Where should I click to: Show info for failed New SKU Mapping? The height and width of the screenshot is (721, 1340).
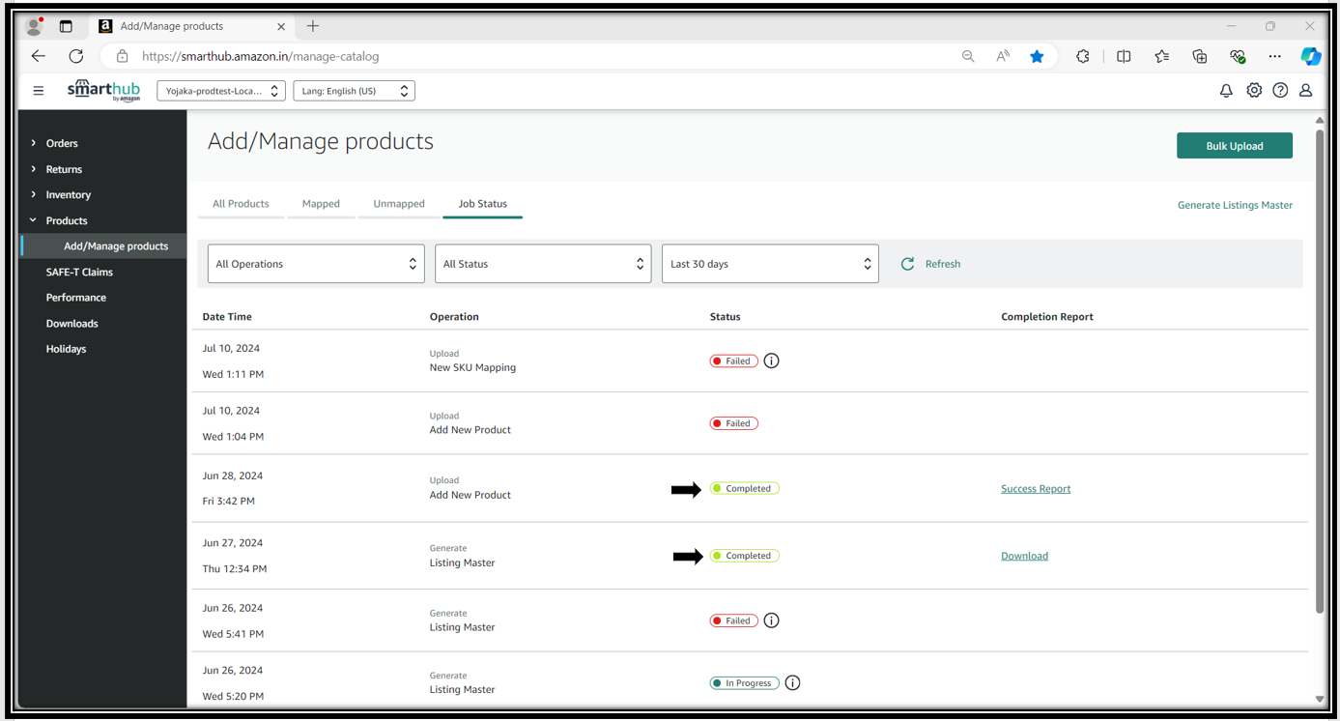click(771, 360)
